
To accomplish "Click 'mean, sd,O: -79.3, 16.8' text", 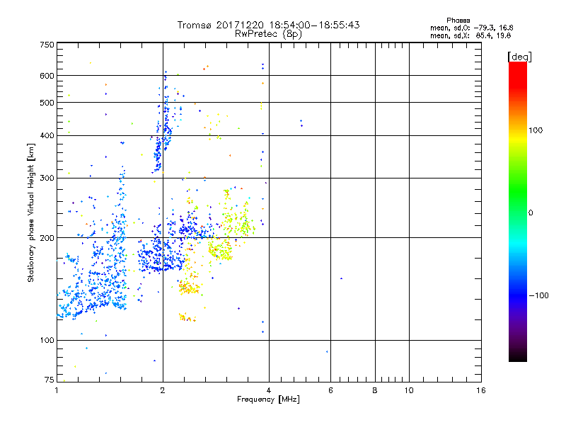I will (x=471, y=28).
